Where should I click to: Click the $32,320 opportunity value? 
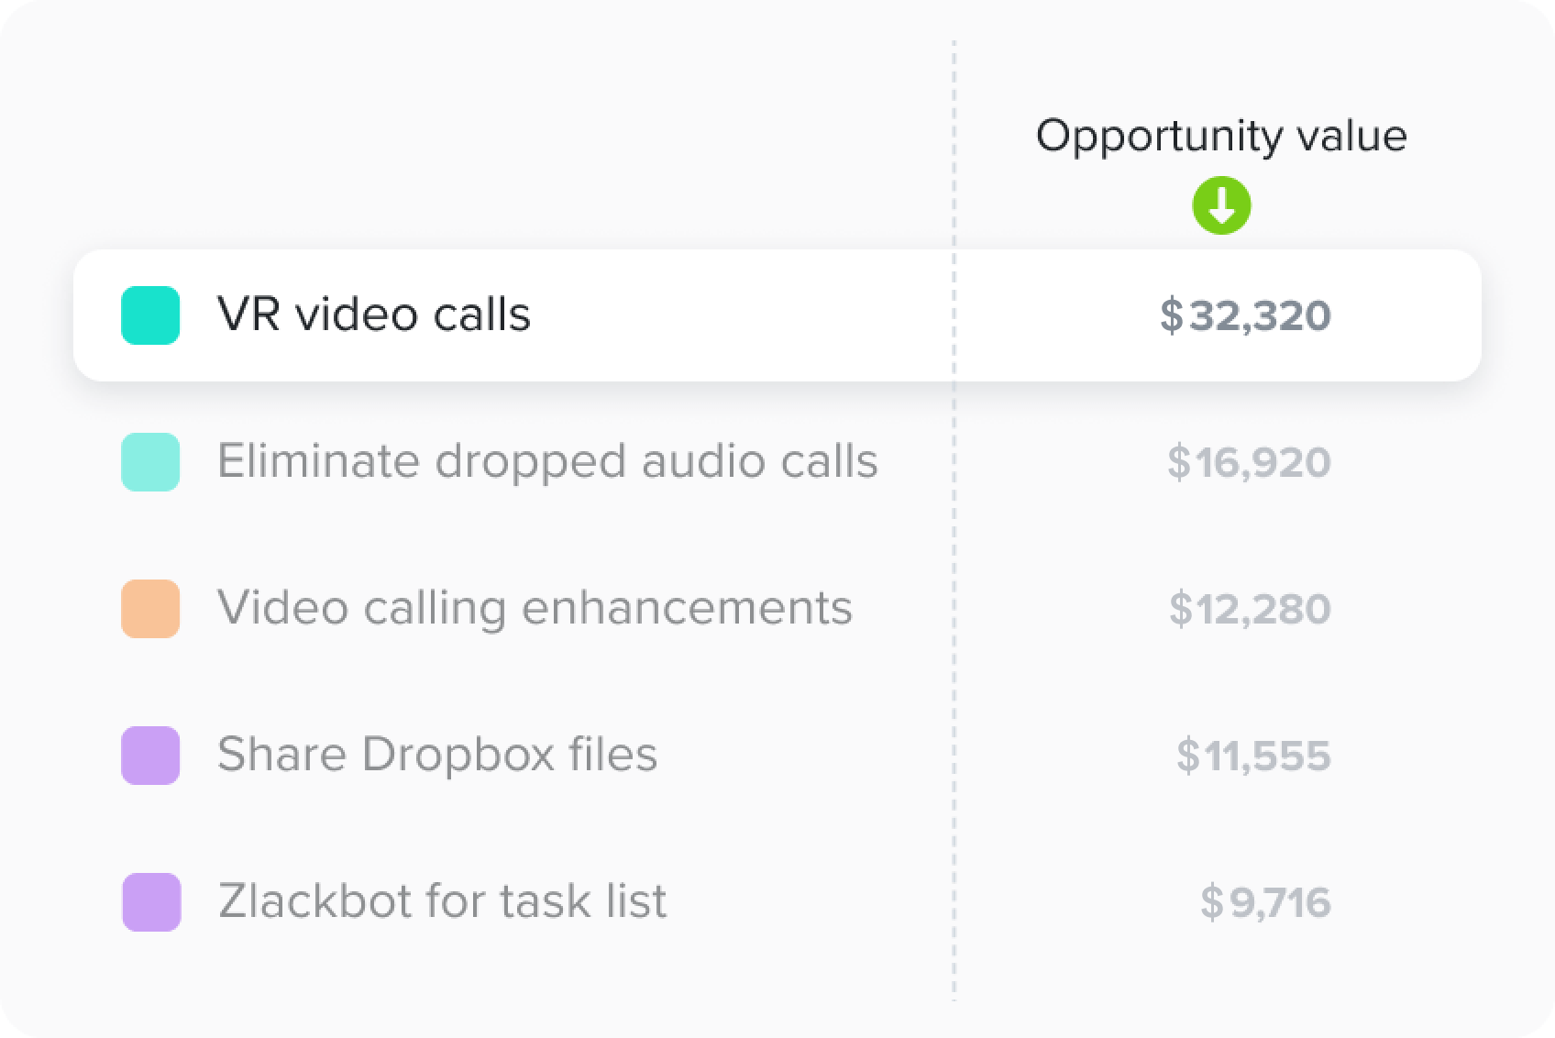point(1245,315)
